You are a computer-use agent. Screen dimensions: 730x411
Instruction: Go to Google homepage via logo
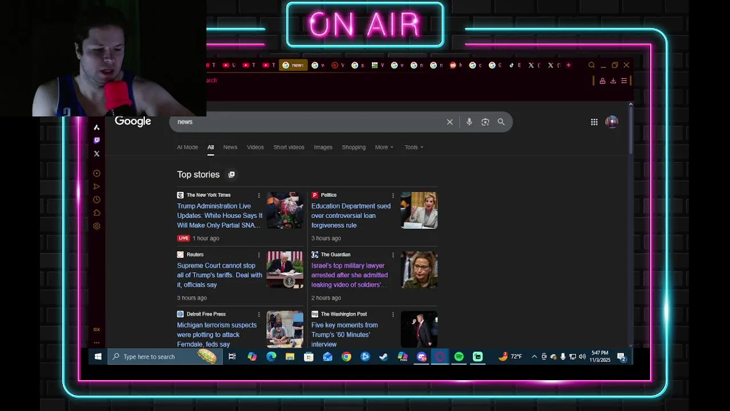[133, 121]
